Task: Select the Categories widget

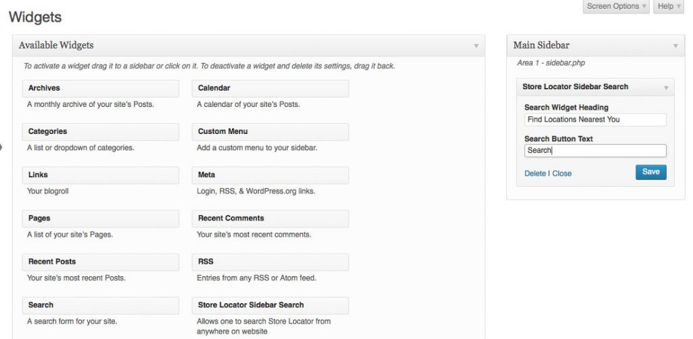Action: click(x=100, y=132)
